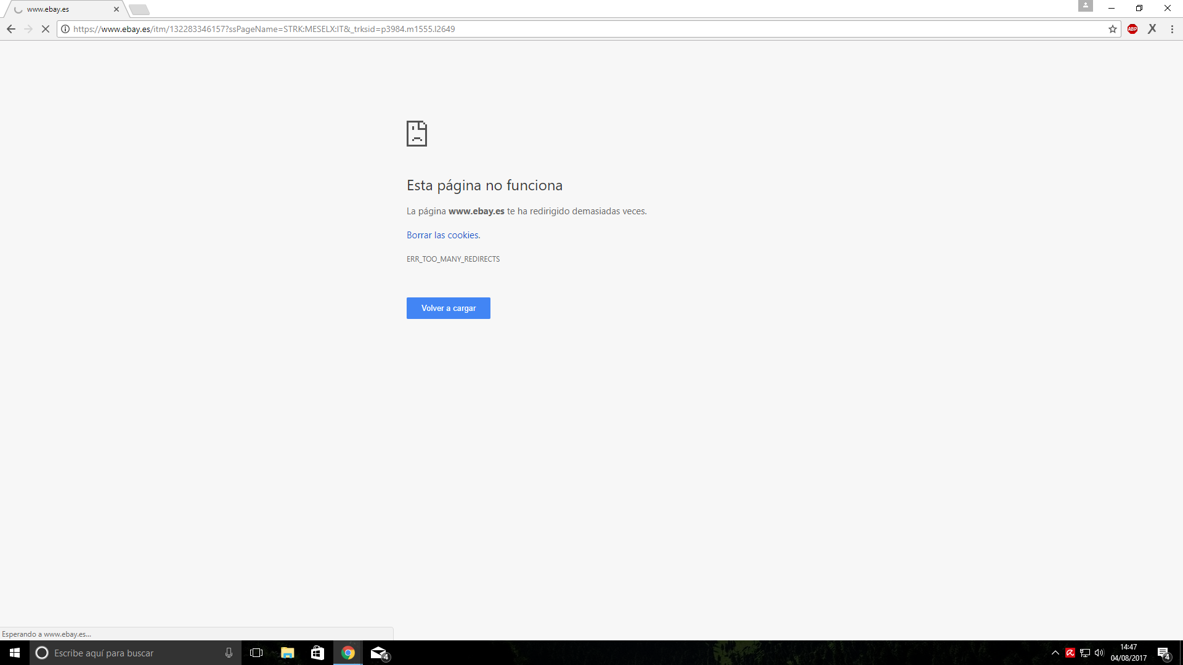Bookmark this page with the star

tap(1113, 29)
